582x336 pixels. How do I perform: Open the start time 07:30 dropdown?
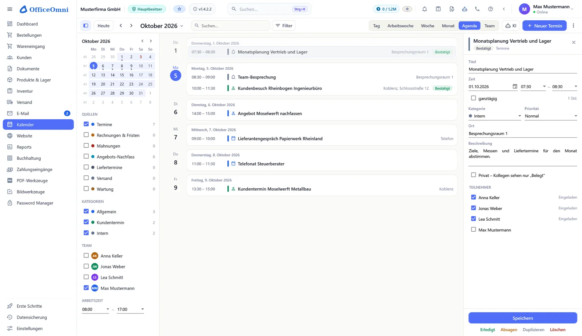(533, 87)
